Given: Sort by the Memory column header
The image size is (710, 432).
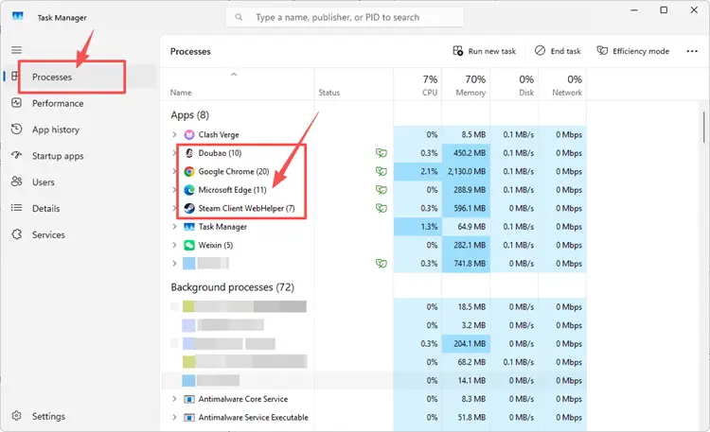Looking at the screenshot, I should pos(466,84).
